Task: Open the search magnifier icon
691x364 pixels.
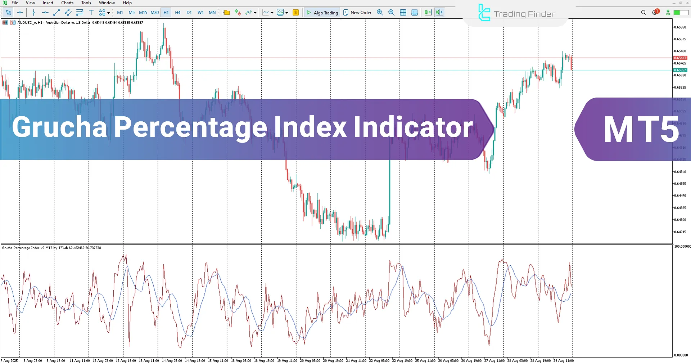Action: click(643, 13)
